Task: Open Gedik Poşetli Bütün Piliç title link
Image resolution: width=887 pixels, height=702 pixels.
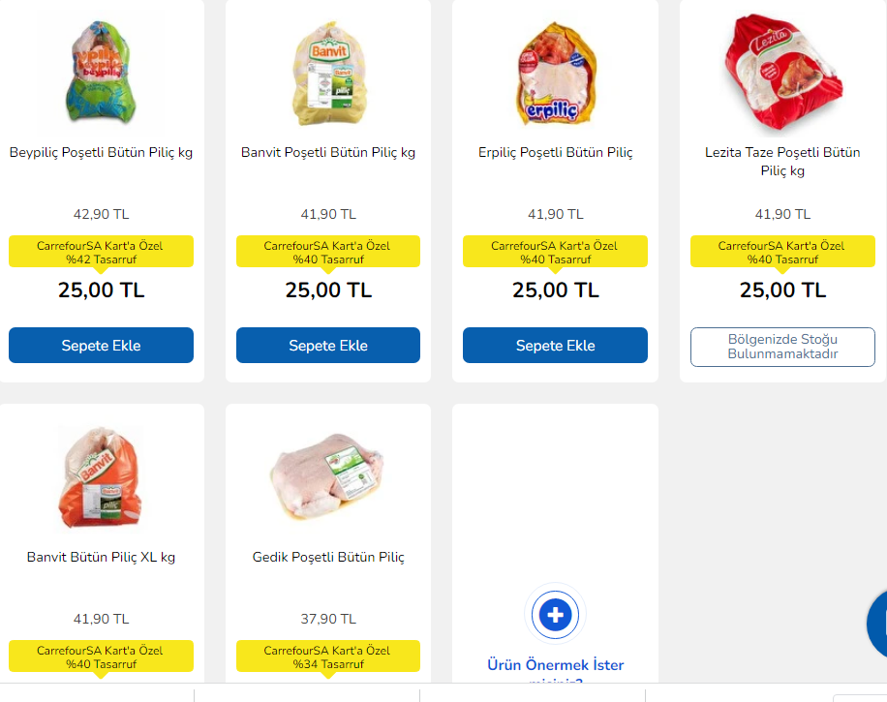Action: (x=327, y=558)
